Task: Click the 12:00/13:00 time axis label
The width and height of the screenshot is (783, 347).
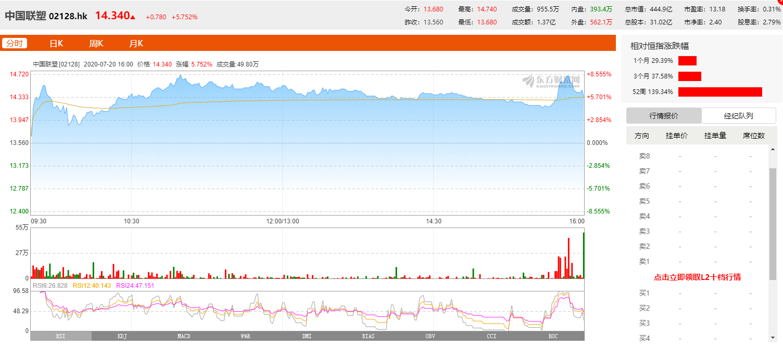Action: [x=282, y=221]
